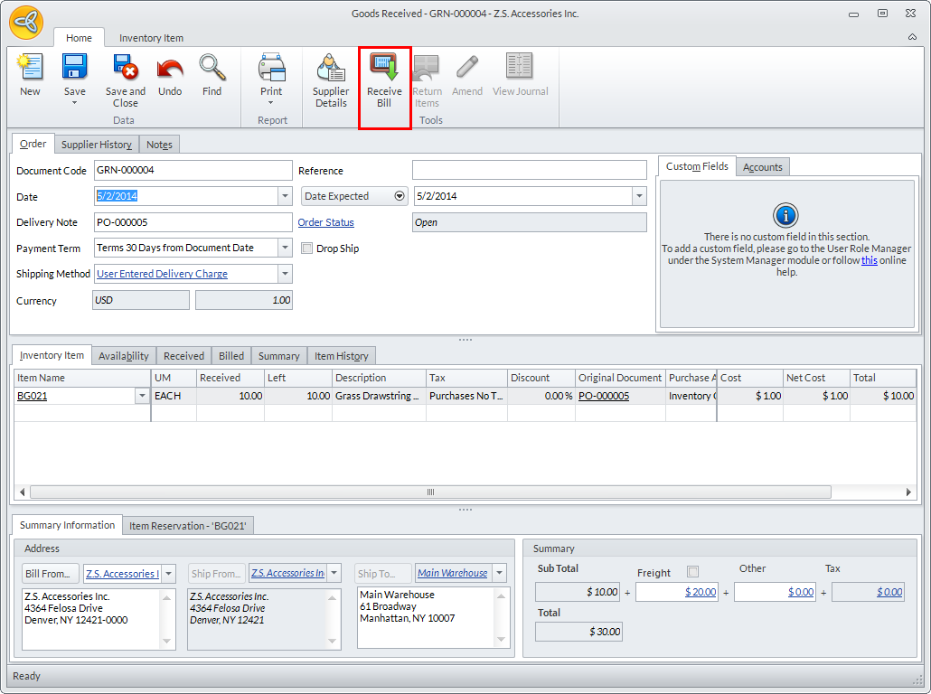The width and height of the screenshot is (931, 694).
Task: Click the item grid horizontal scrollbar
Action: (430, 492)
